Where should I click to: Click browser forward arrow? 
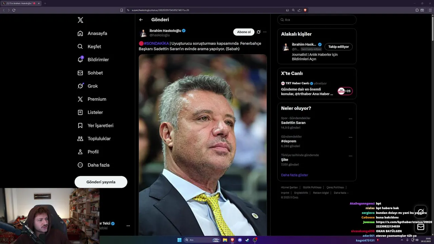click(9, 10)
